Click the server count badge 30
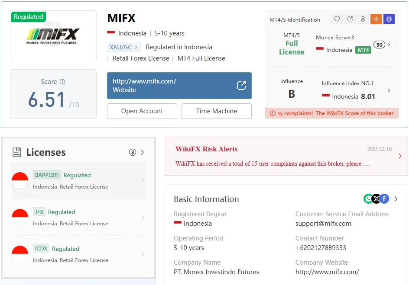409x285 pixels. (379, 45)
